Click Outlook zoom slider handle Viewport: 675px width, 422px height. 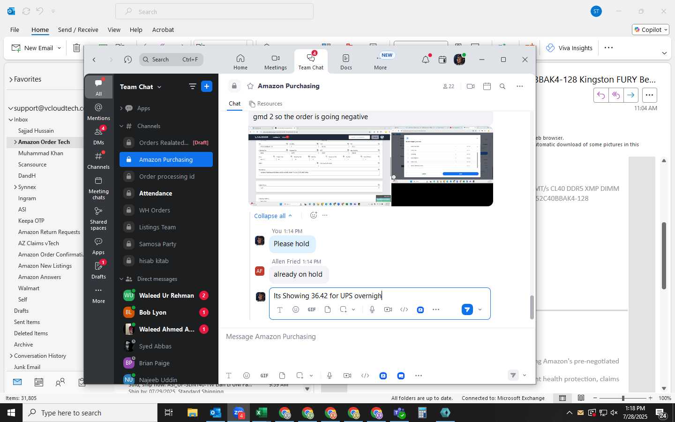623,398
